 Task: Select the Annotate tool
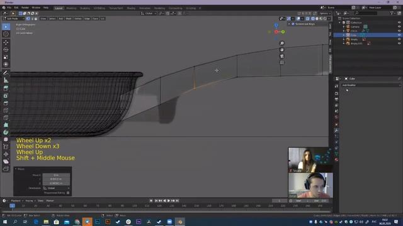(x=6, y=73)
